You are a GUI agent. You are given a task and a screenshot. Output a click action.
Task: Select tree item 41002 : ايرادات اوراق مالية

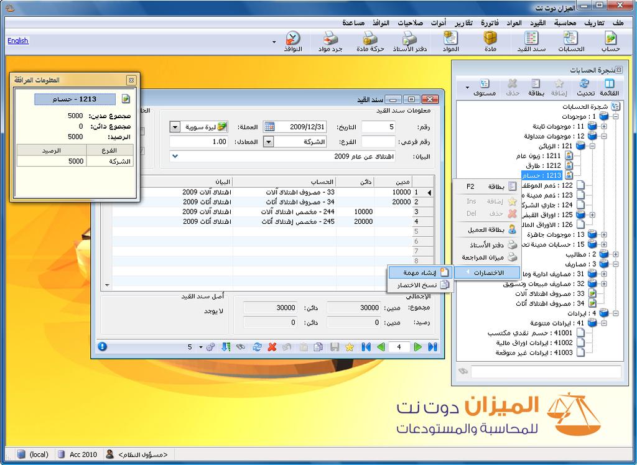coord(534,343)
